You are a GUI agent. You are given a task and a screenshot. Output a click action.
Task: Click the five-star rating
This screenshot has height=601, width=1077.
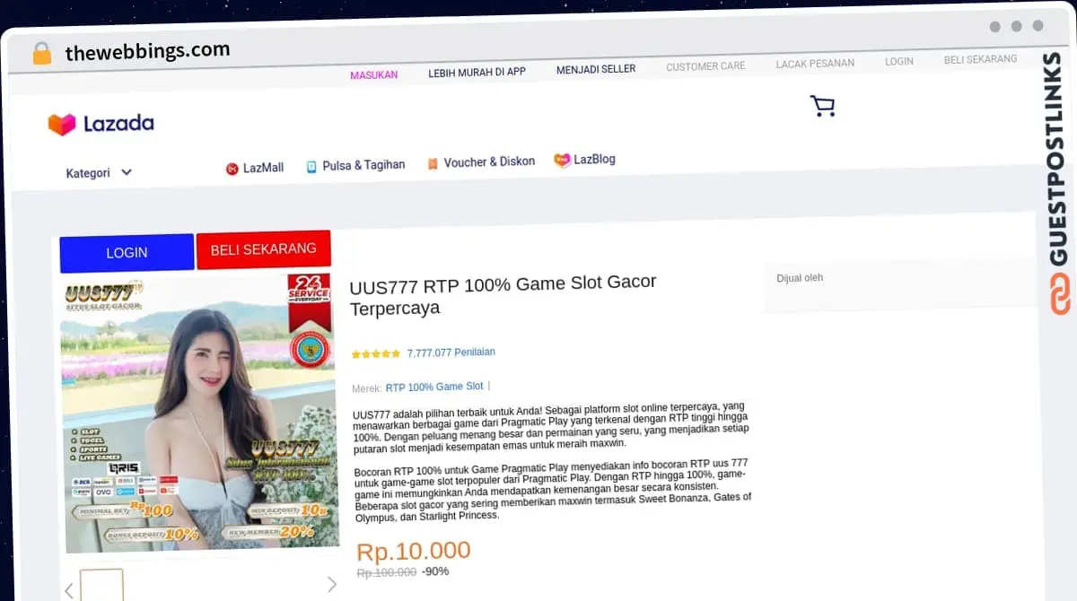(x=375, y=354)
